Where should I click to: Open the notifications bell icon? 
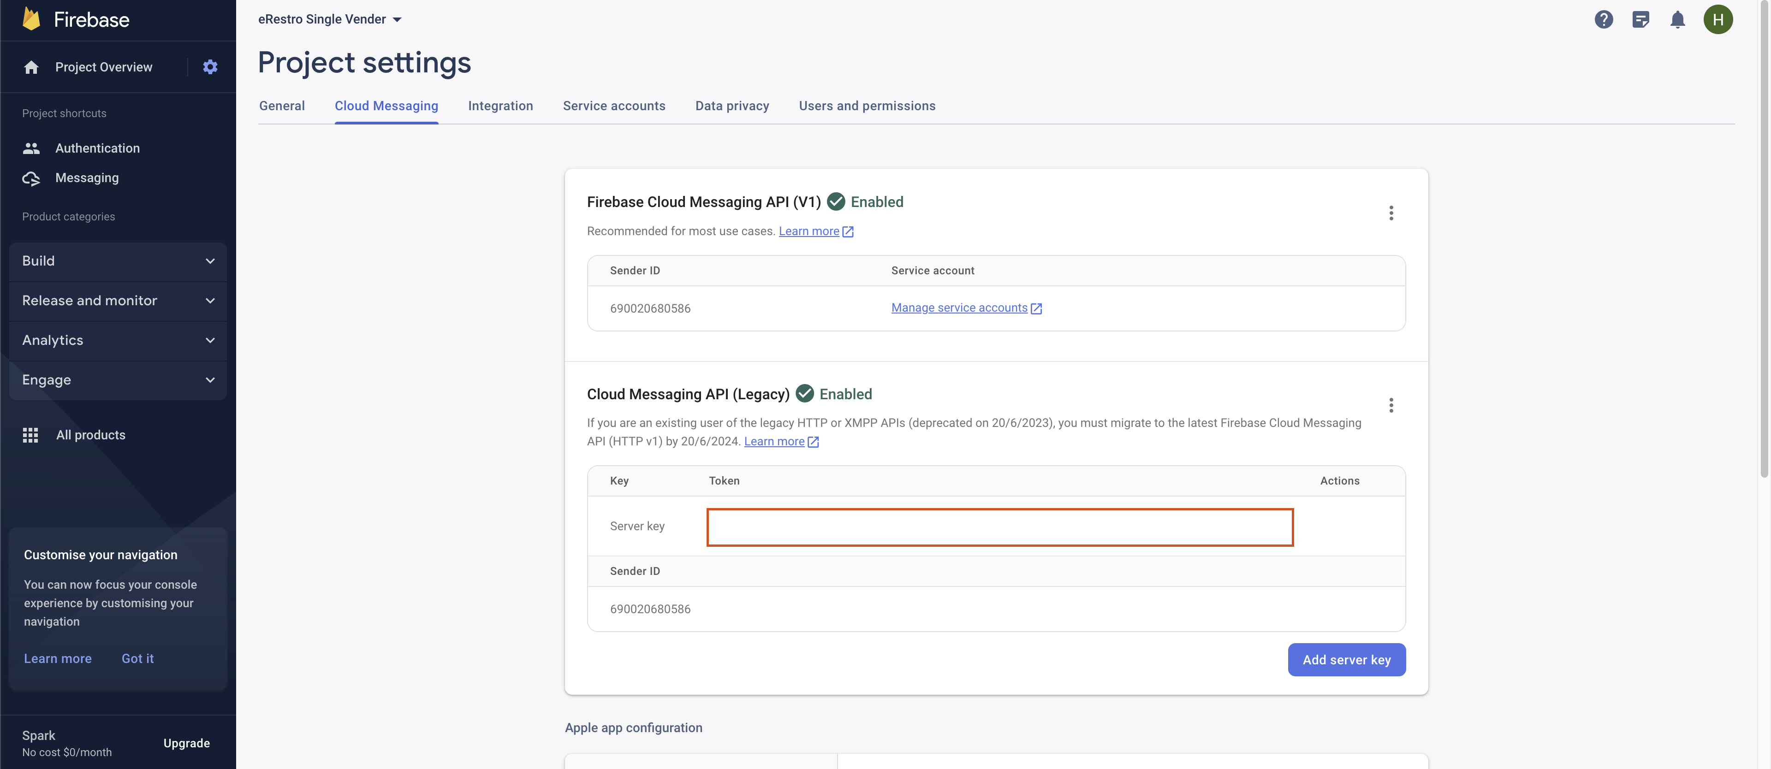coord(1677,19)
